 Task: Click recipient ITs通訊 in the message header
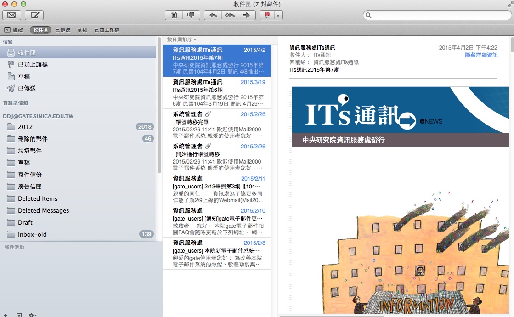(322, 55)
